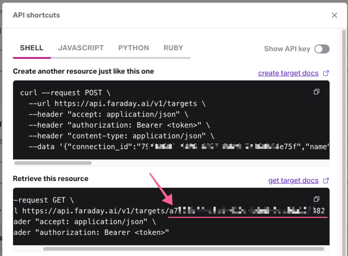Image resolution: width=348 pixels, height=256 pixels.
Task: Click the create snippet's horizontal scrollbar
Action: (53, 163)
